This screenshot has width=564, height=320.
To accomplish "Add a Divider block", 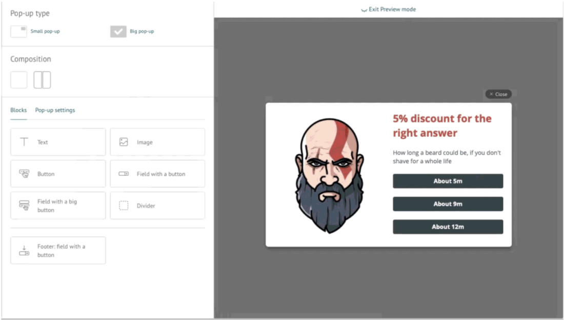I will pos(157,205).
